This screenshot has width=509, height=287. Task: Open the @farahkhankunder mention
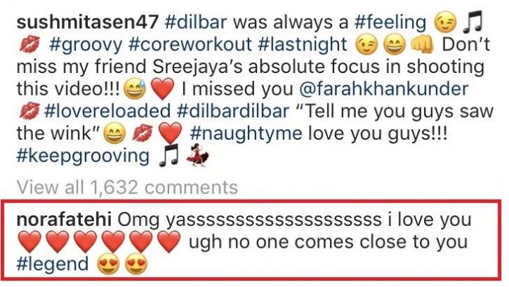[383, 88]
